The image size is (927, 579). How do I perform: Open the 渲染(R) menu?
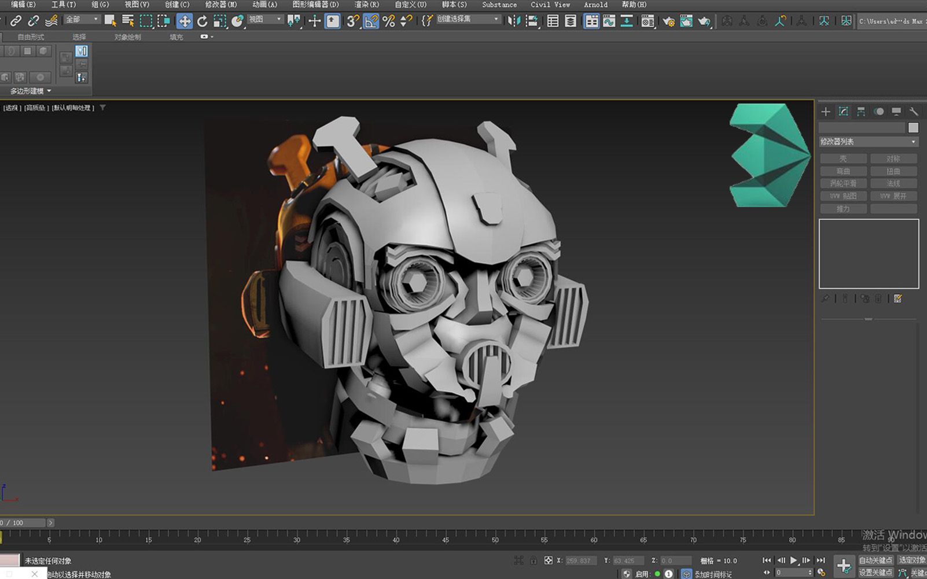[x=366, y=5]
